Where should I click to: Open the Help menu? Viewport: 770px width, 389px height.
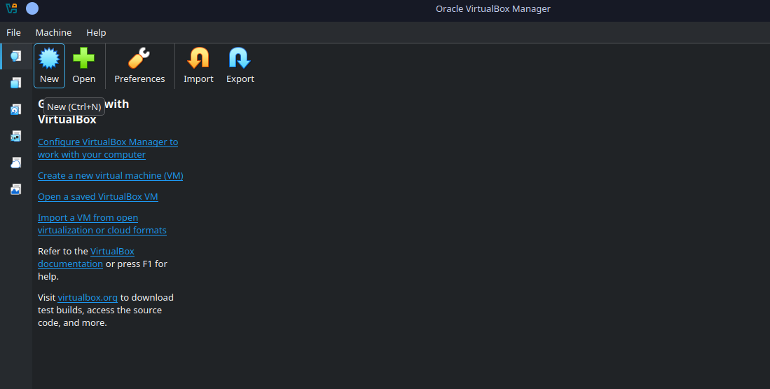(x=96, y=32)
